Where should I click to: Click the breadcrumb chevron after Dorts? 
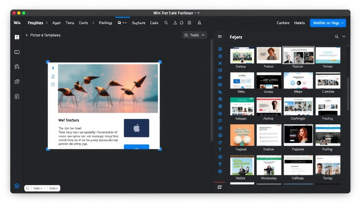[93, 23]
